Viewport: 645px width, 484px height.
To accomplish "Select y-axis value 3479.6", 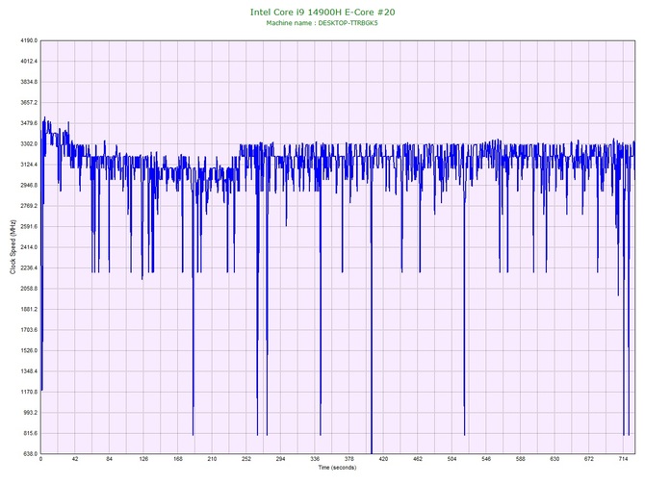I will click(x=29, y=123).
